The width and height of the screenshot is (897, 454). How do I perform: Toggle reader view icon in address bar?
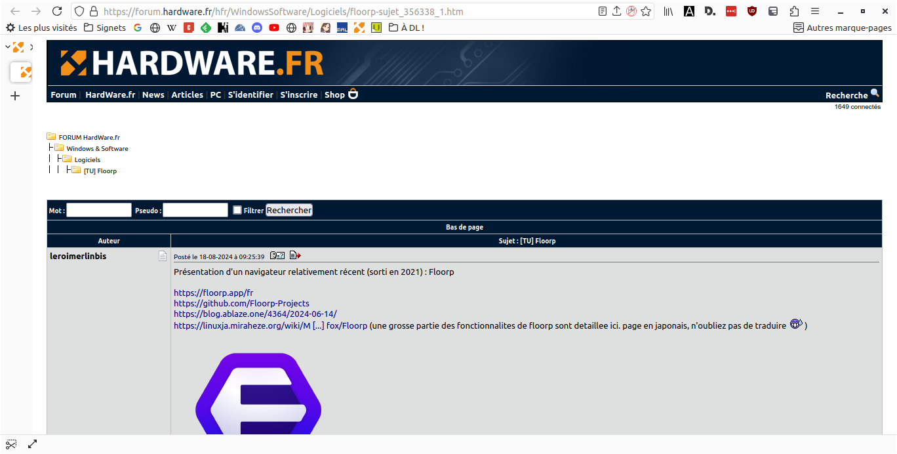click(x=603, y=11)
